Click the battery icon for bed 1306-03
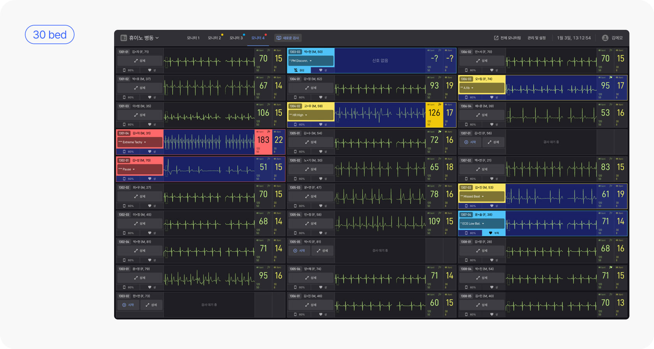This screenshot has height=349, width=654. click(466, 97)
